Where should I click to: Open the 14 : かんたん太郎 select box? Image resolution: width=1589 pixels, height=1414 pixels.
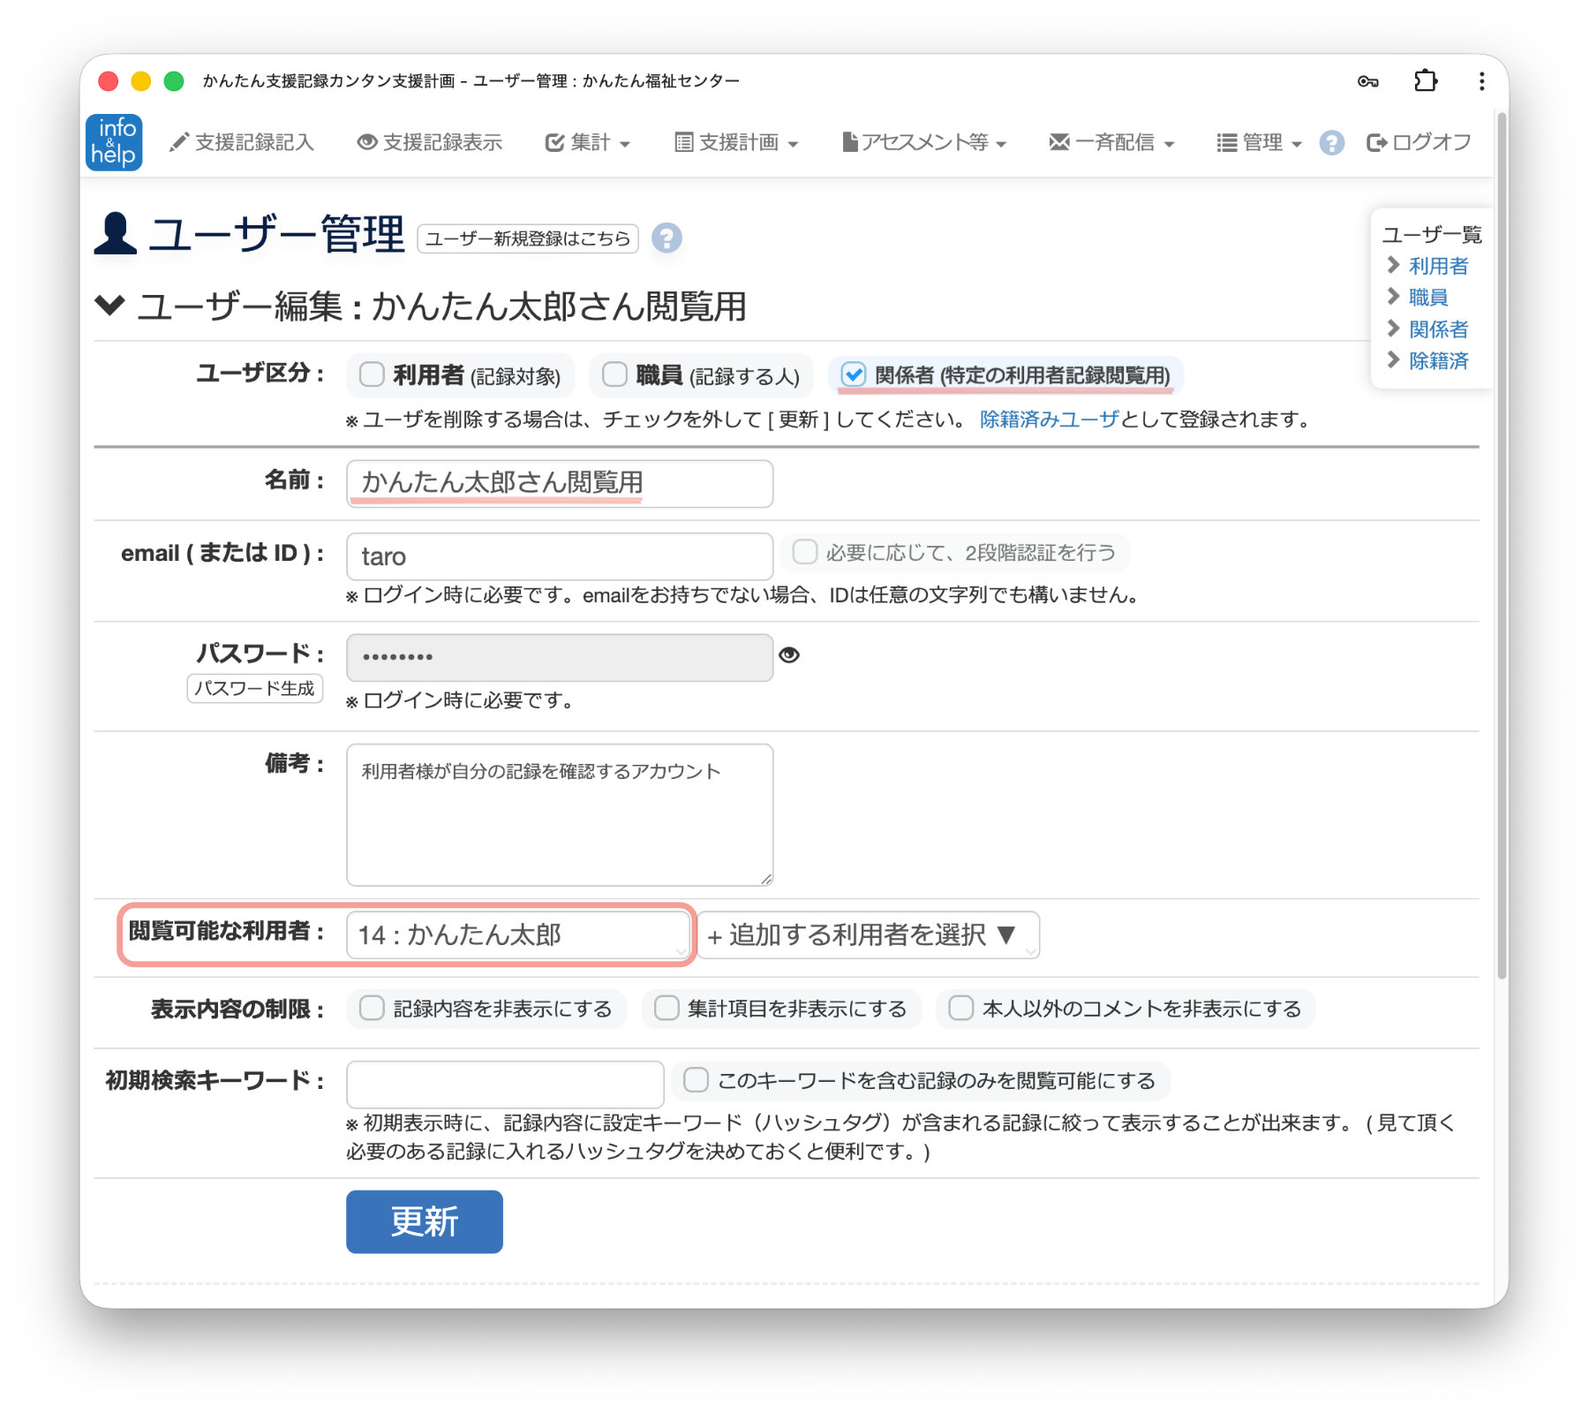coord(518,935)
